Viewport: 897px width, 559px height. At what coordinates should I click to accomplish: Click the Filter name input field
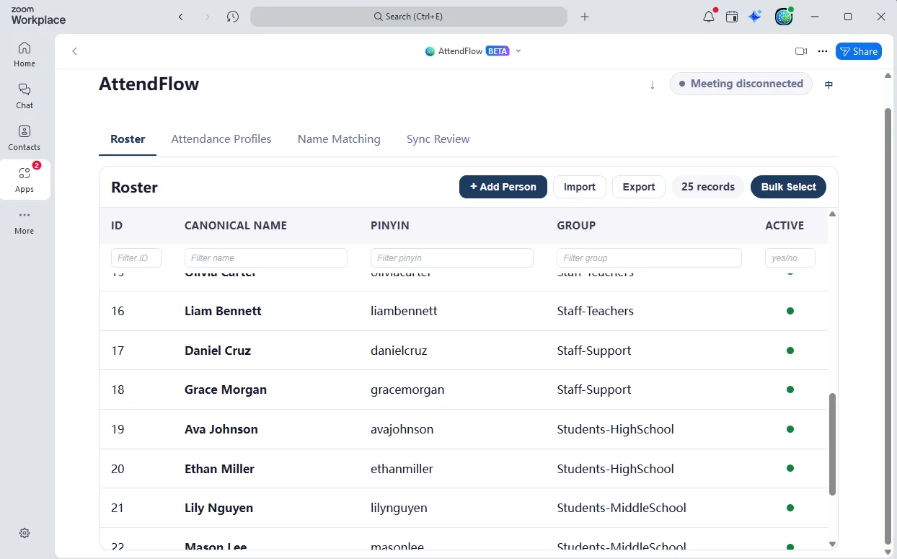pyautogui.click(x=266, y=258)
